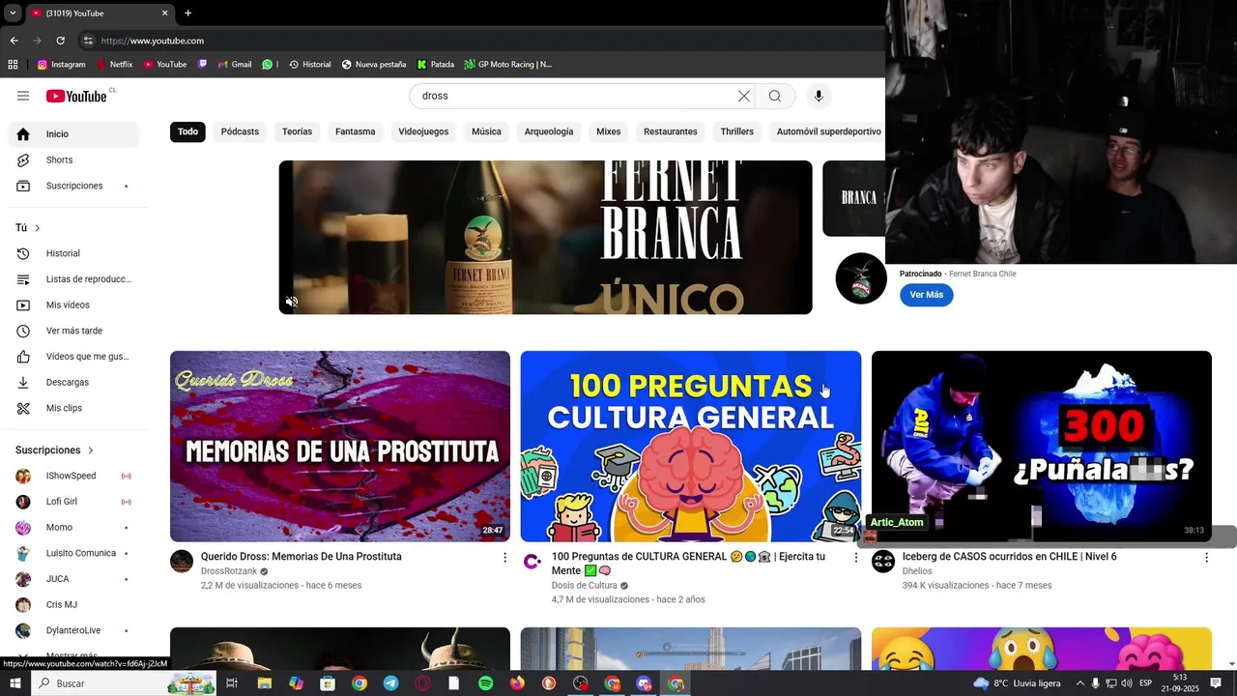Screen dimensions: 1237x696
Task: Open IShowSpeed subscription channel
Action: (73, 476)
